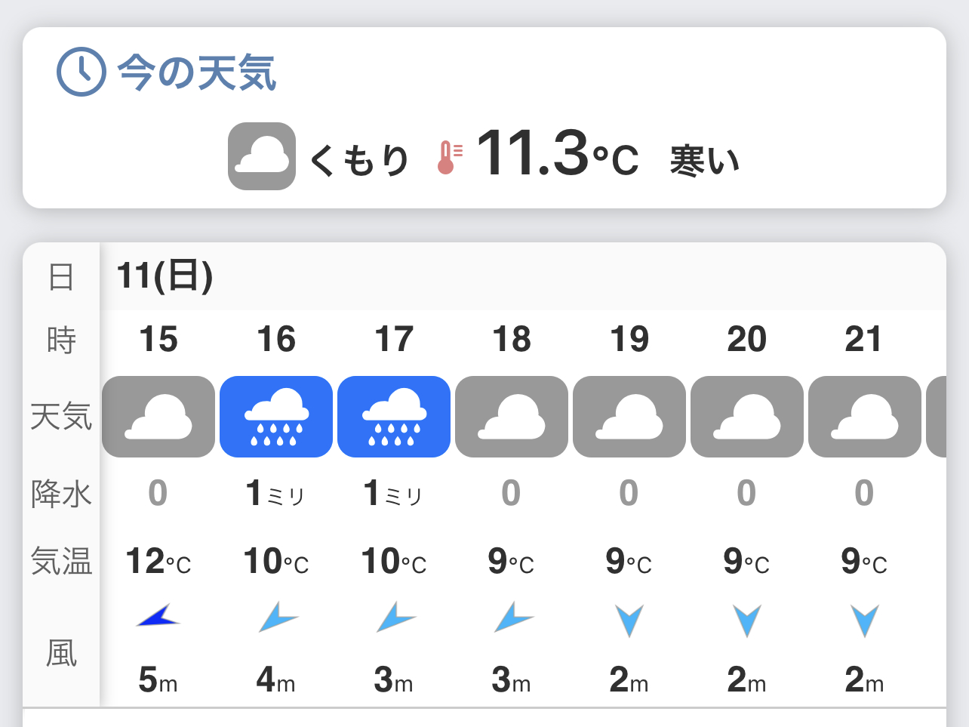Viewport: 969px width, 727px height.
Task: Click the wind direction arrow at 21時
Action: [x=865, y=620]
